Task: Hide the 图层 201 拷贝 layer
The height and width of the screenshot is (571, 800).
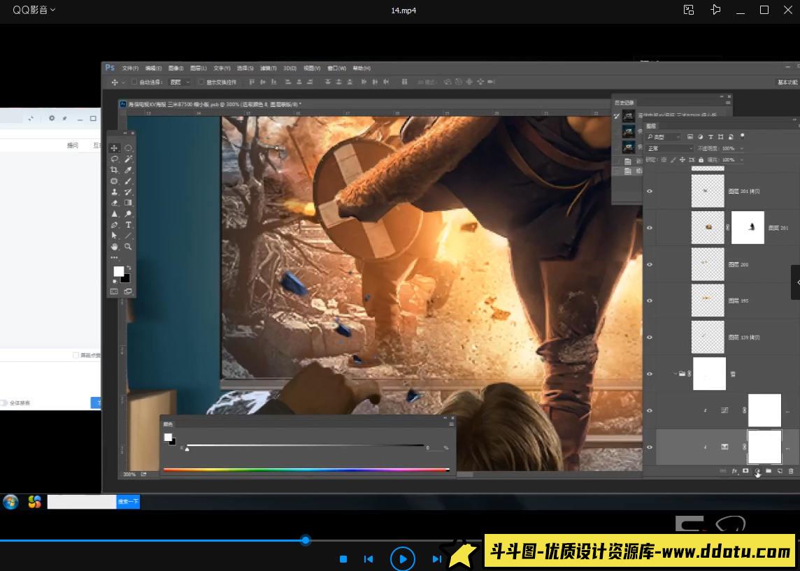Action: tap(650, 191)
